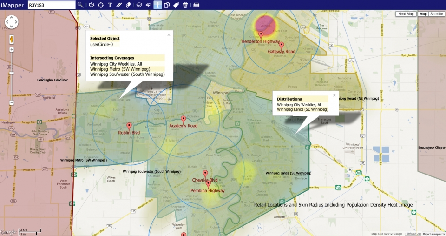This screenshot has width=446, height=236.
Task: Click the tag label icon
Action: 176,5
